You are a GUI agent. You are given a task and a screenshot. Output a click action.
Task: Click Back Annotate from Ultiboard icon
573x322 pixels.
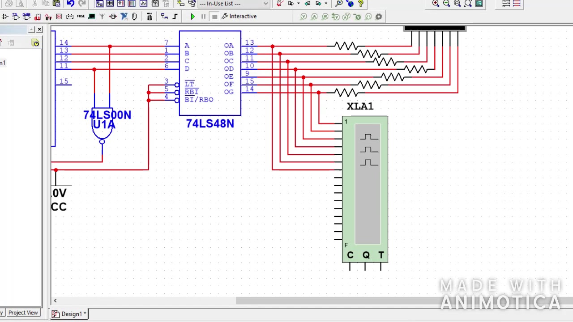click(x=308, y=4)
